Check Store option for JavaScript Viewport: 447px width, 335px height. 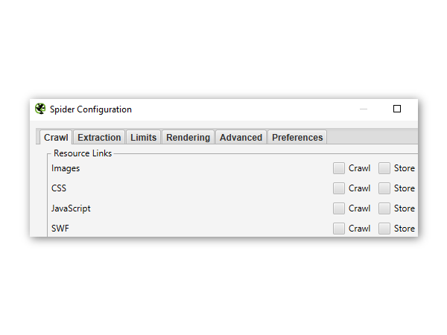(384, 208)
